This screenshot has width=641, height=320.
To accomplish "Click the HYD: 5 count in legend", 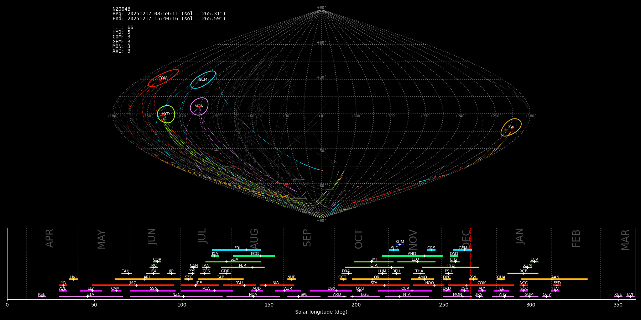I will (x=121, y=32).
